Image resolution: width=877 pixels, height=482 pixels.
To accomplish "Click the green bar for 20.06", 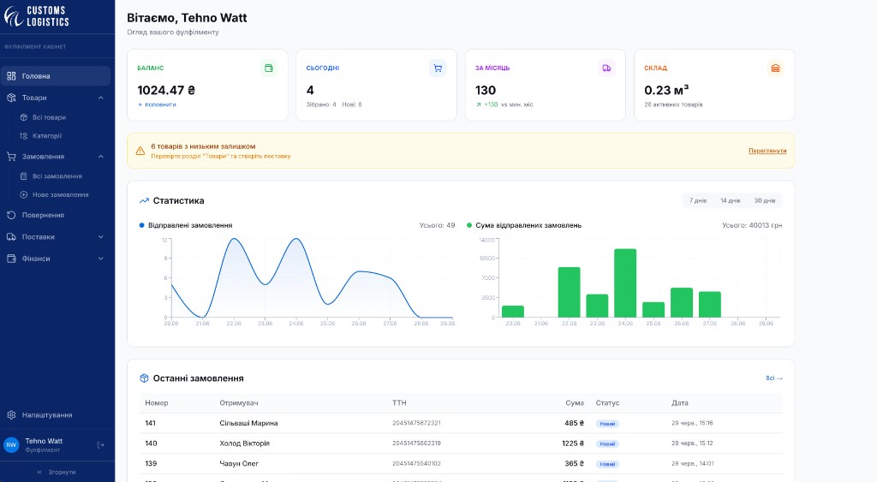I will coord(512,312).
